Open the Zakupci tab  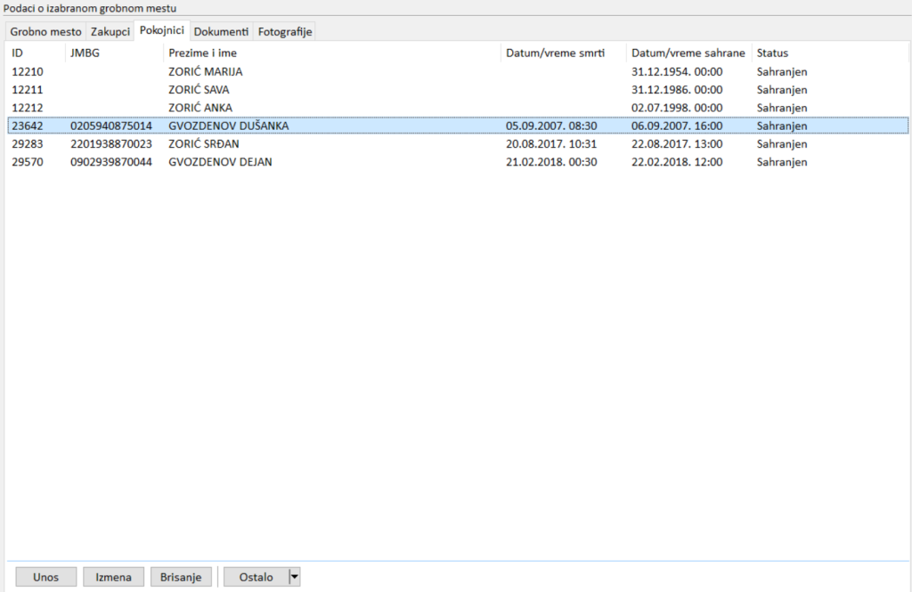(x=110, y=32)
